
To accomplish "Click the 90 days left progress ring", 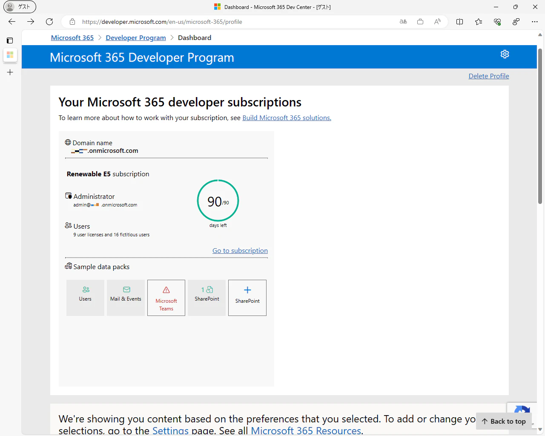I will tap(218, 201).
